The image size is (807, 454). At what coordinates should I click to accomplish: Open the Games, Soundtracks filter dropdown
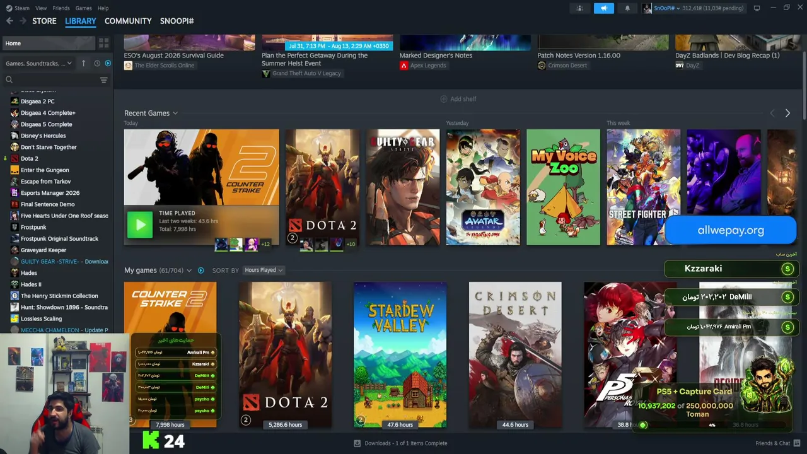(x=38, y=63)
